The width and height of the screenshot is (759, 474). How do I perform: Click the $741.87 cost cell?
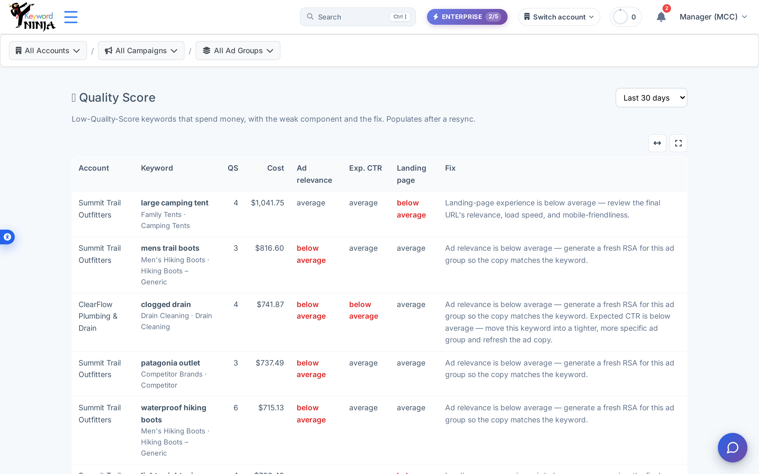coord(270,304)
